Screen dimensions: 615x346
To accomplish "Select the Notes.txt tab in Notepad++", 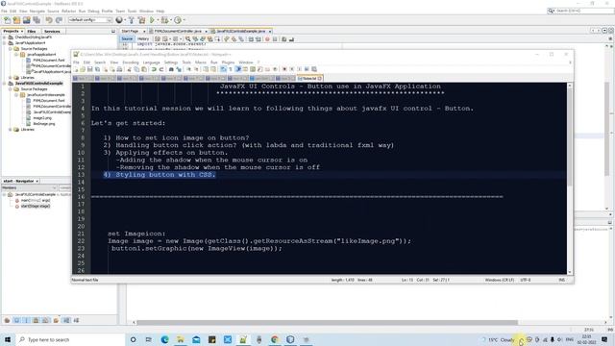I will click(309, 79).
